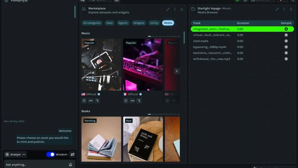Click the Trending badge on book card
Viewport: 298px width, 168px height.
coord(90,121)
